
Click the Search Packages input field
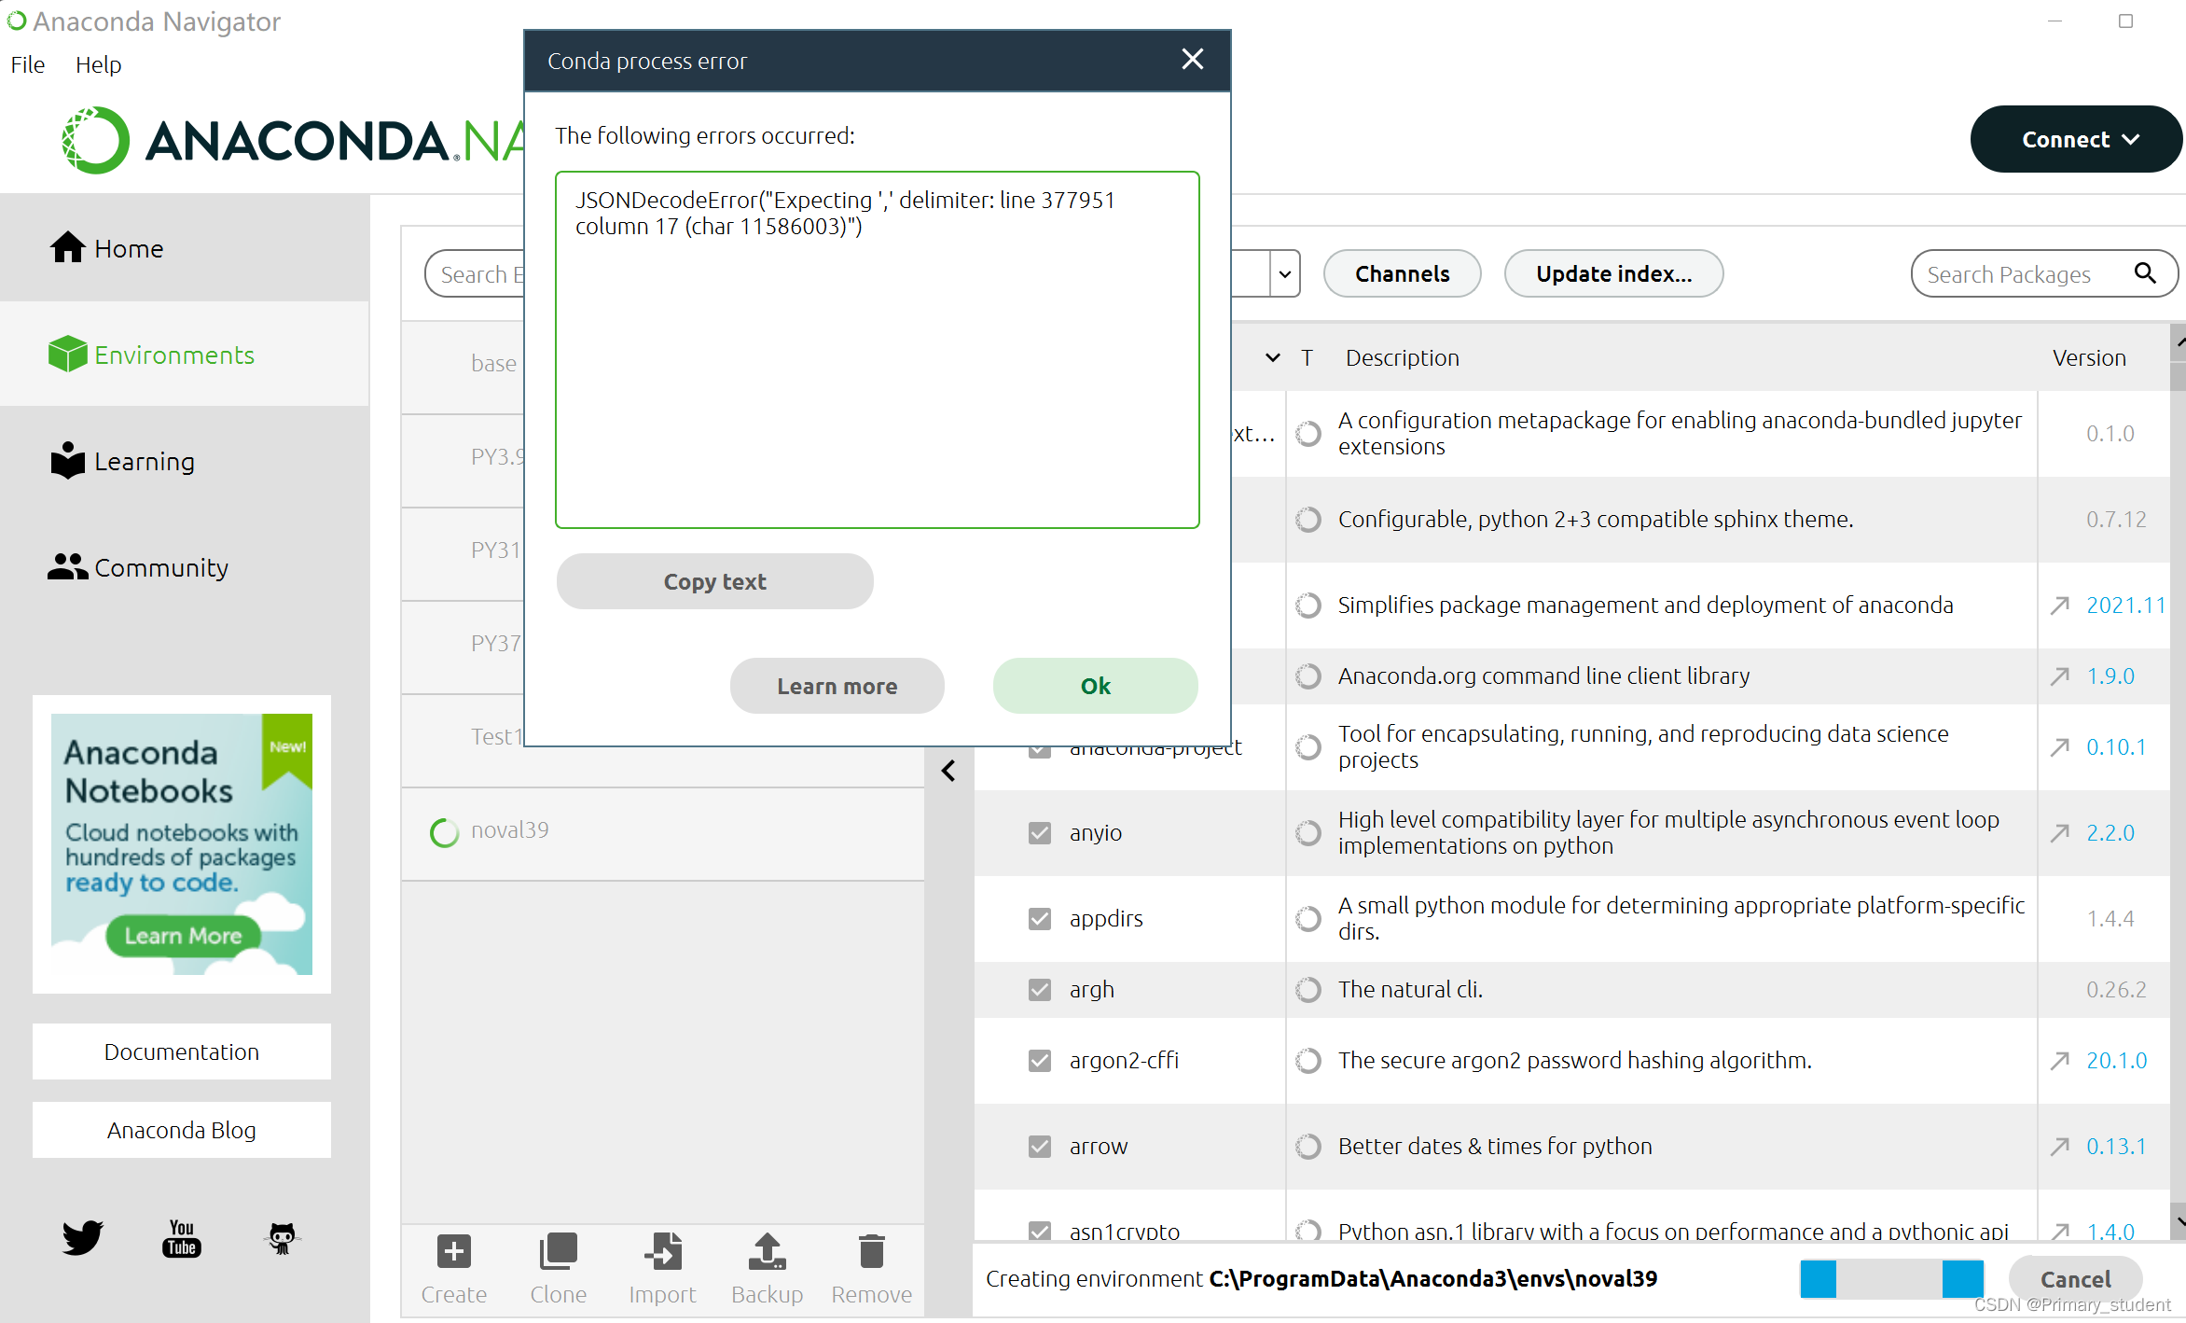[x=2022, y=273]
